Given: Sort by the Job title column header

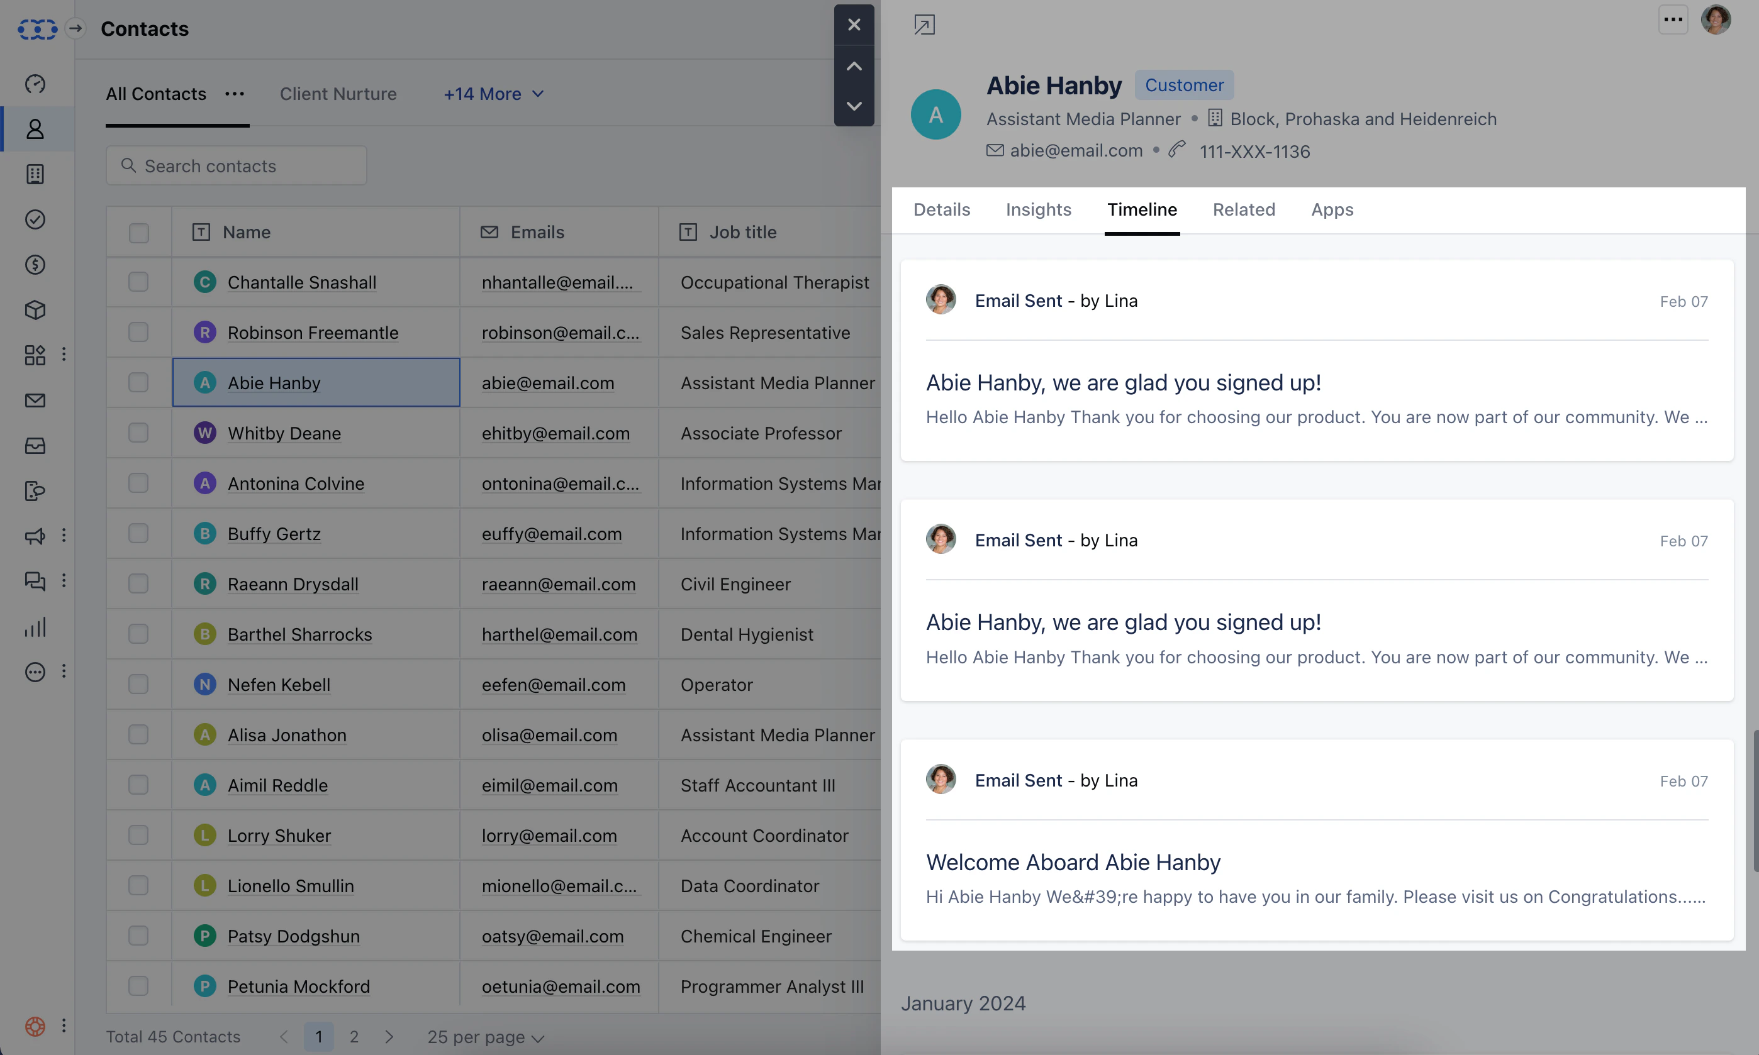Looking at the screenshot, I should [742, 233].
